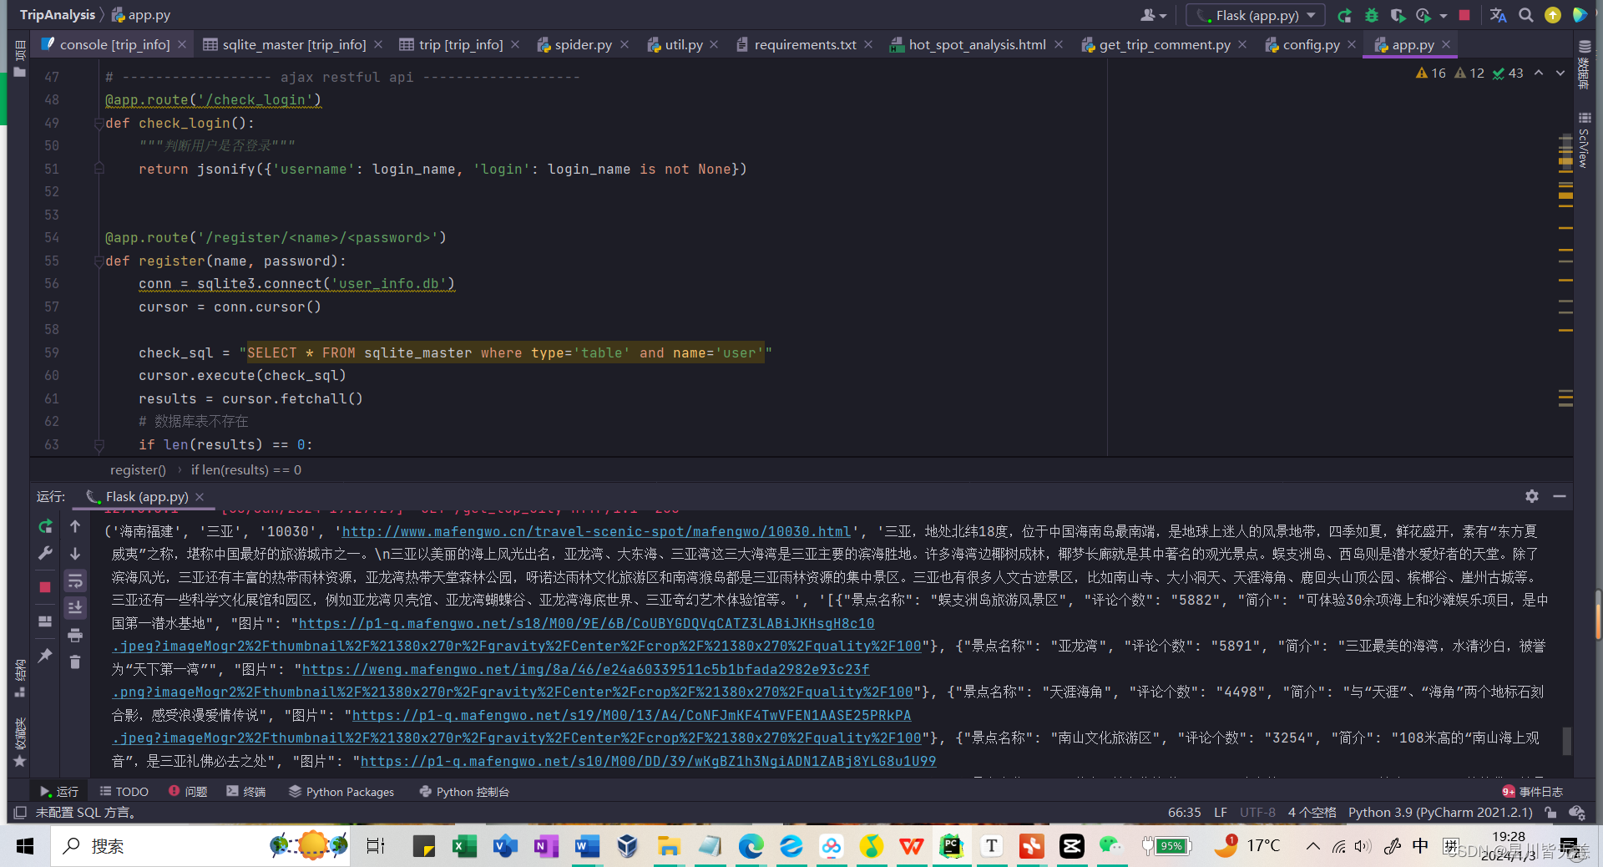Open run panel settings gear icon
Screen dimensions: 1603x867
point(1532,496)
